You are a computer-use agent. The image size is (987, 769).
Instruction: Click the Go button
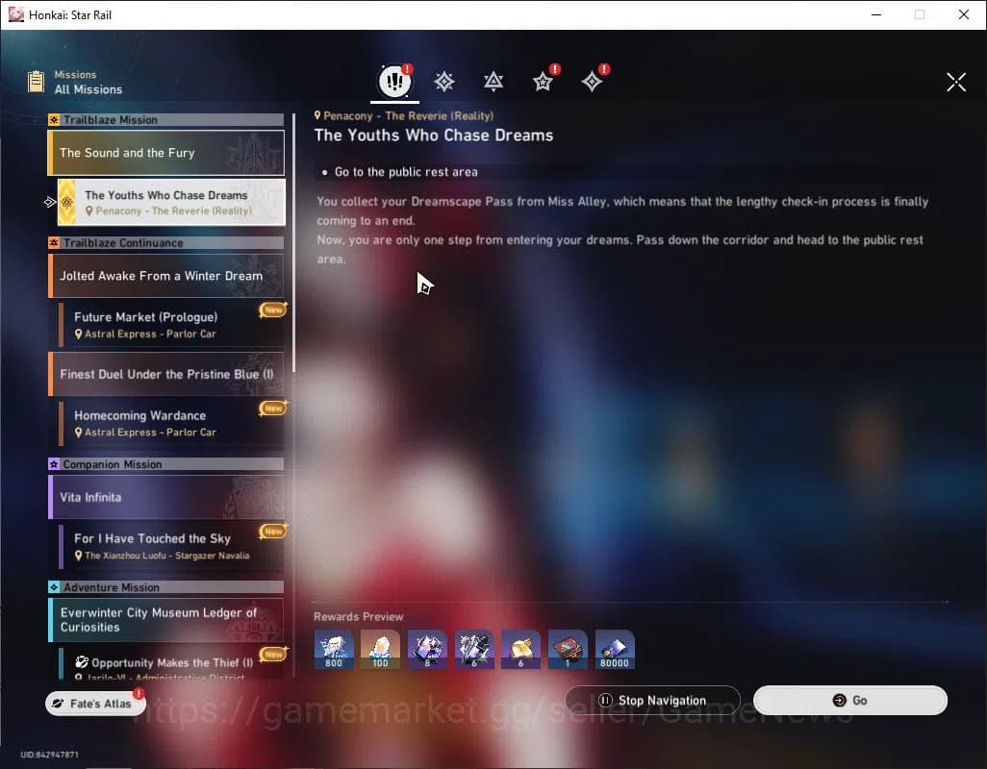[x=849, y=701]
